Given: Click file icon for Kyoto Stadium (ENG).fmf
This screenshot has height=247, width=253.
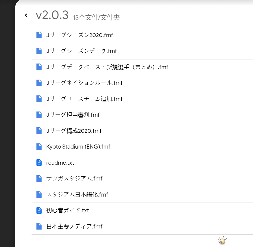Looking at the screenshot, I should (x=39, y=147).
